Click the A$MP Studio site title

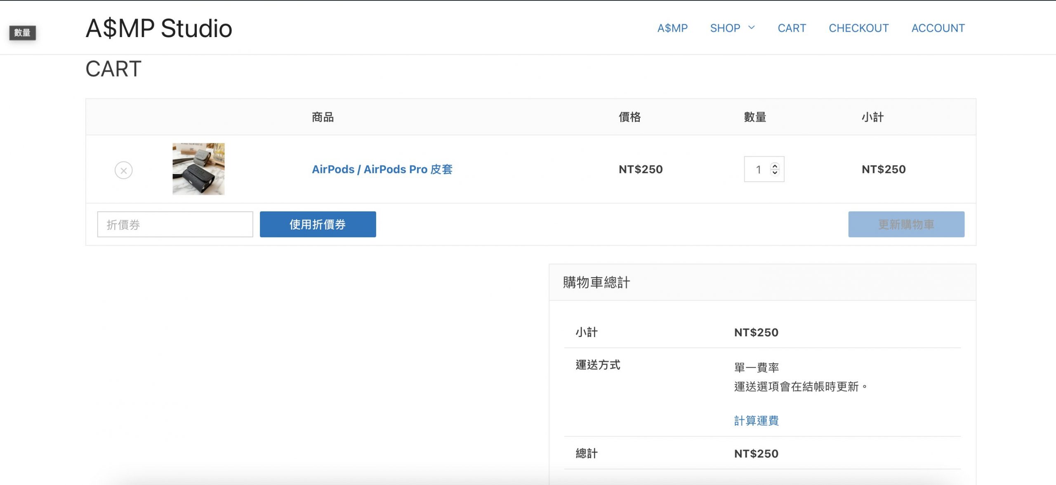click(x=159, y=28)
